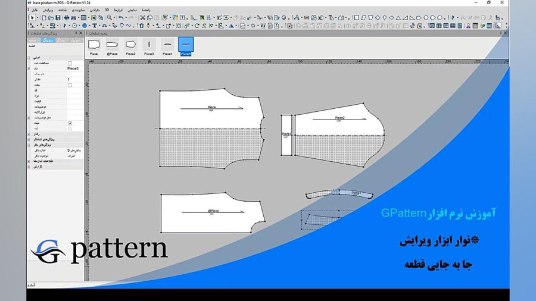Pin the piece properties panel

pos(76,33)
